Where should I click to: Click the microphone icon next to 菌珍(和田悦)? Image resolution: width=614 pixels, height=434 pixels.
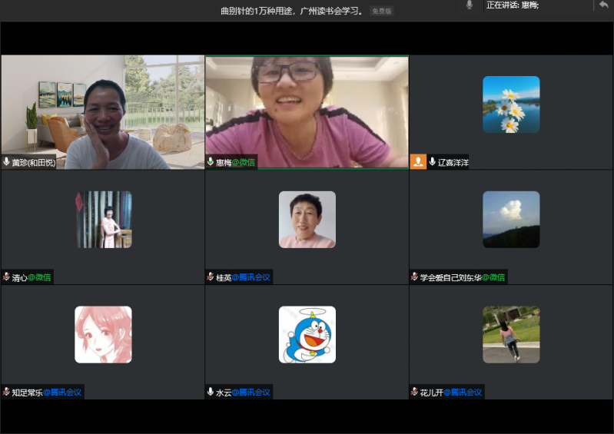coord(7,162)
